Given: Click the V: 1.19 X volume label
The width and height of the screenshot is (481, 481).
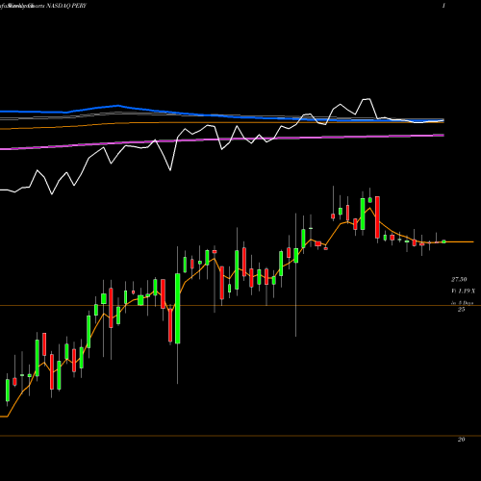Looking at the screenshot, I should (463, 291).
